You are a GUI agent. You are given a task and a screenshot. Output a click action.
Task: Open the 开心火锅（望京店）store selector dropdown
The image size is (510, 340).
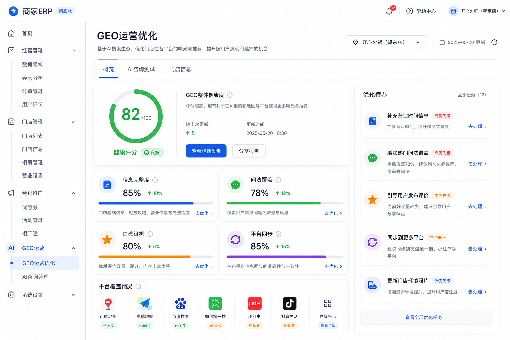(386, 42)
